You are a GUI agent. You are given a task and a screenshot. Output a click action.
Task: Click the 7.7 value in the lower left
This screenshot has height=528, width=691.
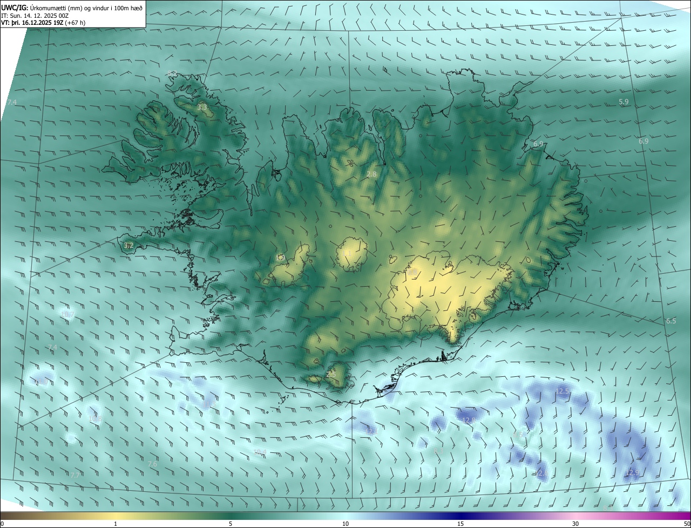click(x=75, y=475)
